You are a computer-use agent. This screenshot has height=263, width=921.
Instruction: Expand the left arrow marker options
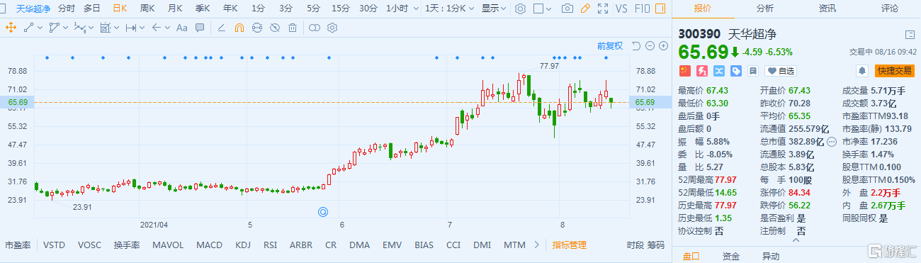pyautogui.click(x=166, y=28)
